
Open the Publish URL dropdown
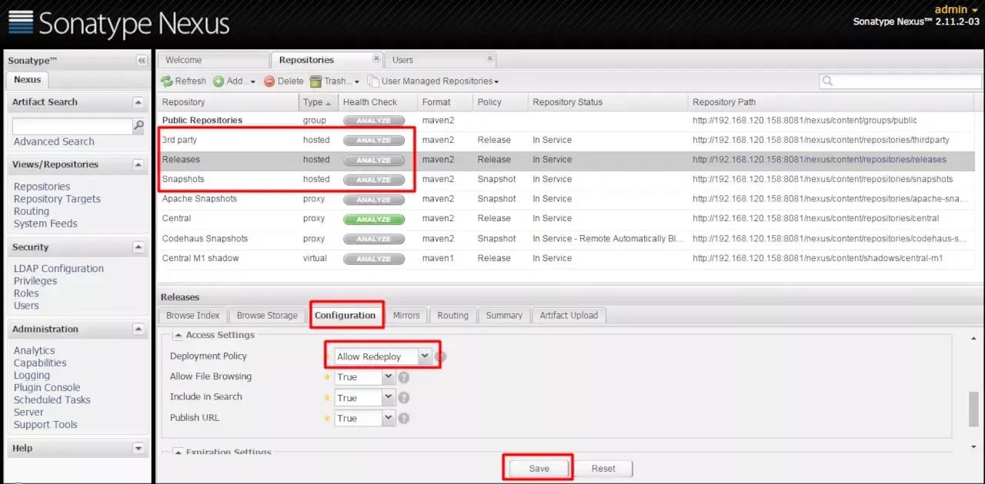coord(389,419)
